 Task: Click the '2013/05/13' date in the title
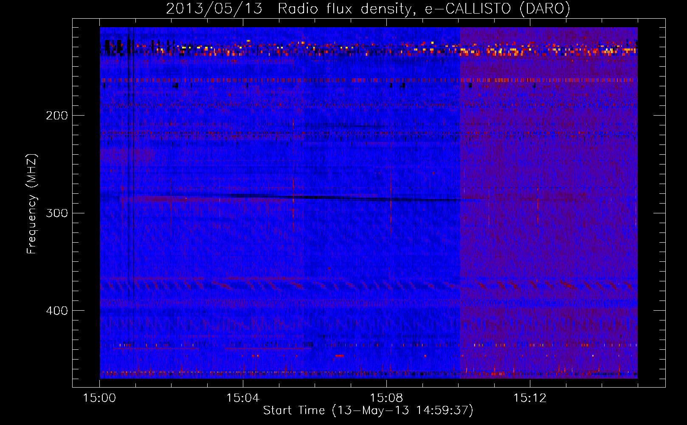click(x=214, y=9)
